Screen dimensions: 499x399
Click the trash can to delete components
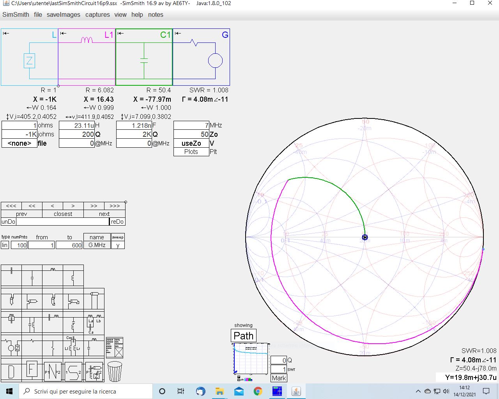coord(115,372)
